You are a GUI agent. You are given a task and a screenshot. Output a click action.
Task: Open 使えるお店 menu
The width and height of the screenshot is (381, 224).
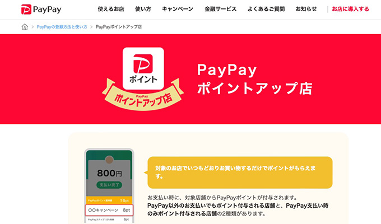(x=111, y=9)
